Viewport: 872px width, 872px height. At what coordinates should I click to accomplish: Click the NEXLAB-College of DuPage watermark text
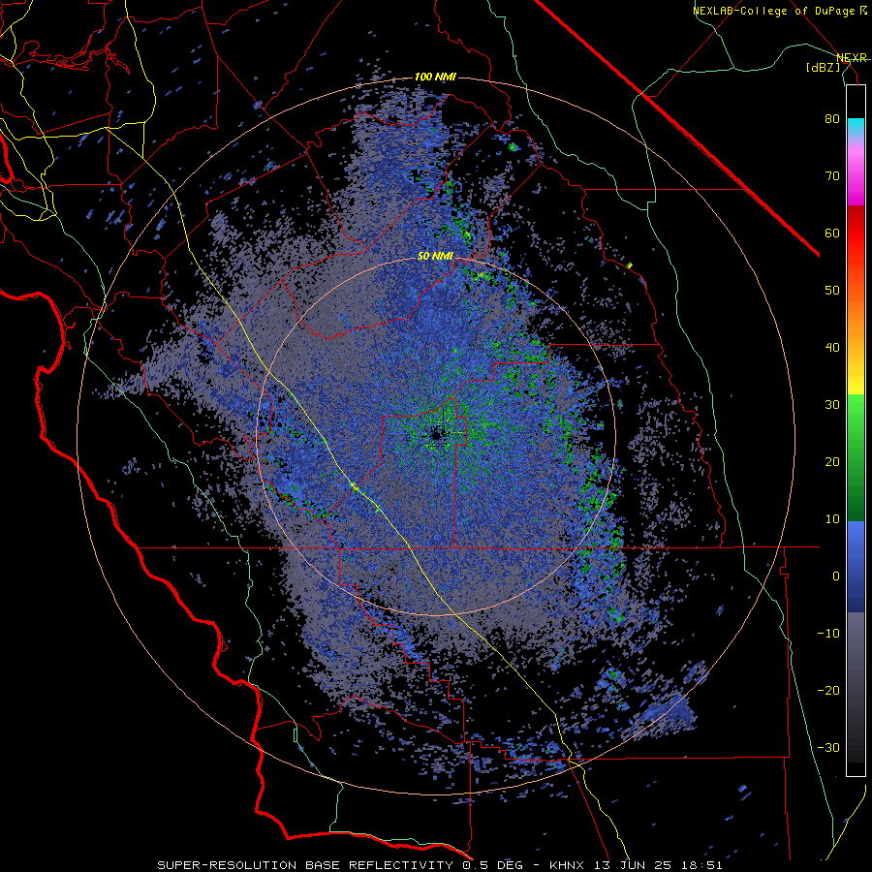(x=779, y=11)
